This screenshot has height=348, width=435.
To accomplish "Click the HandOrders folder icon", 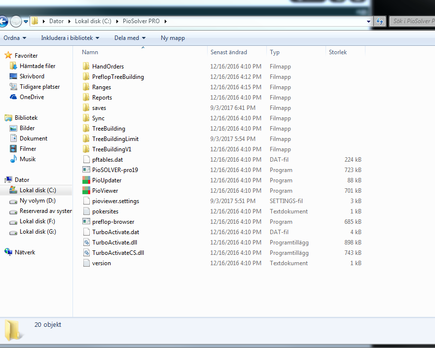I will click(86, 66).
